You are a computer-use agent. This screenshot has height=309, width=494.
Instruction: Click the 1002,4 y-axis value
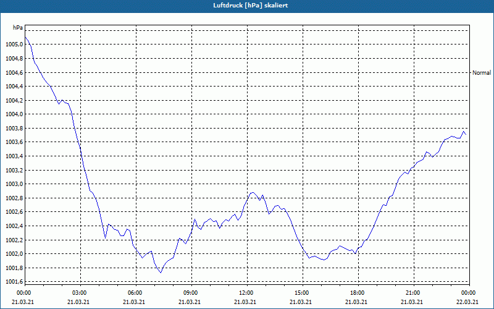click(14, 226)
